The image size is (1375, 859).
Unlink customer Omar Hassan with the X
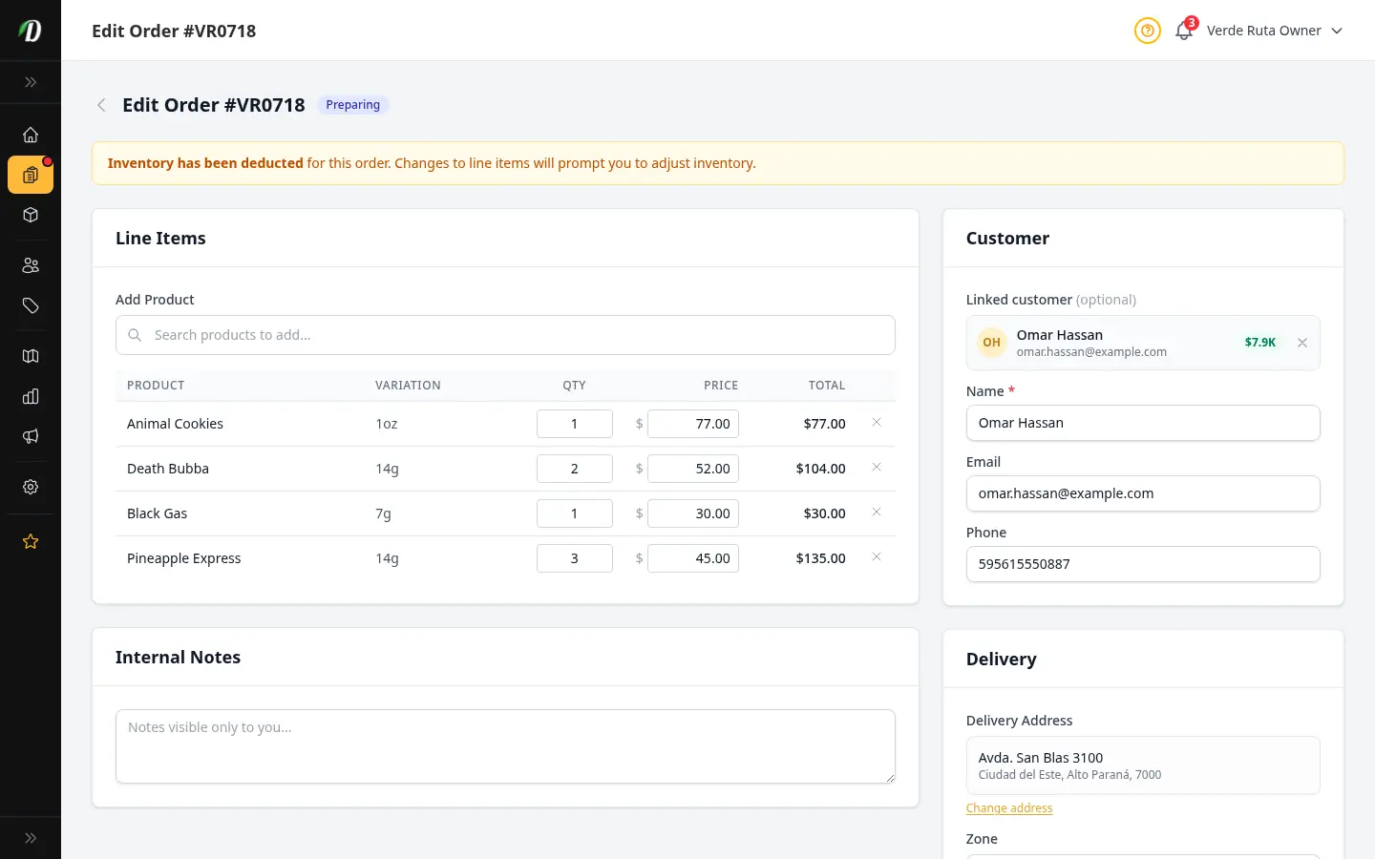pyautogui.click(x=1302, y=343)
